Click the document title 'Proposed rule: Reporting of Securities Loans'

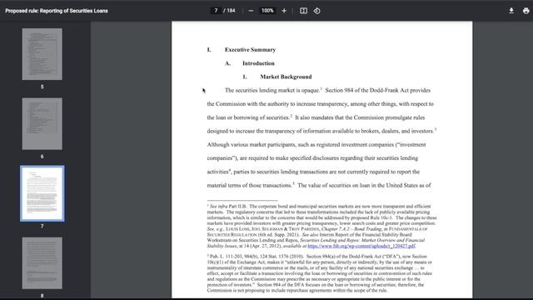point(57,11)
